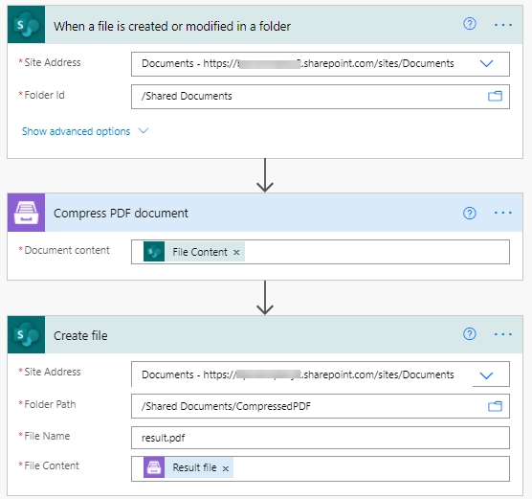Viewport: 532px width, 499px height.
Task: Click the Folder Path field with CompressedPDF
Action: pyautogui.click(x=321, y=406)
